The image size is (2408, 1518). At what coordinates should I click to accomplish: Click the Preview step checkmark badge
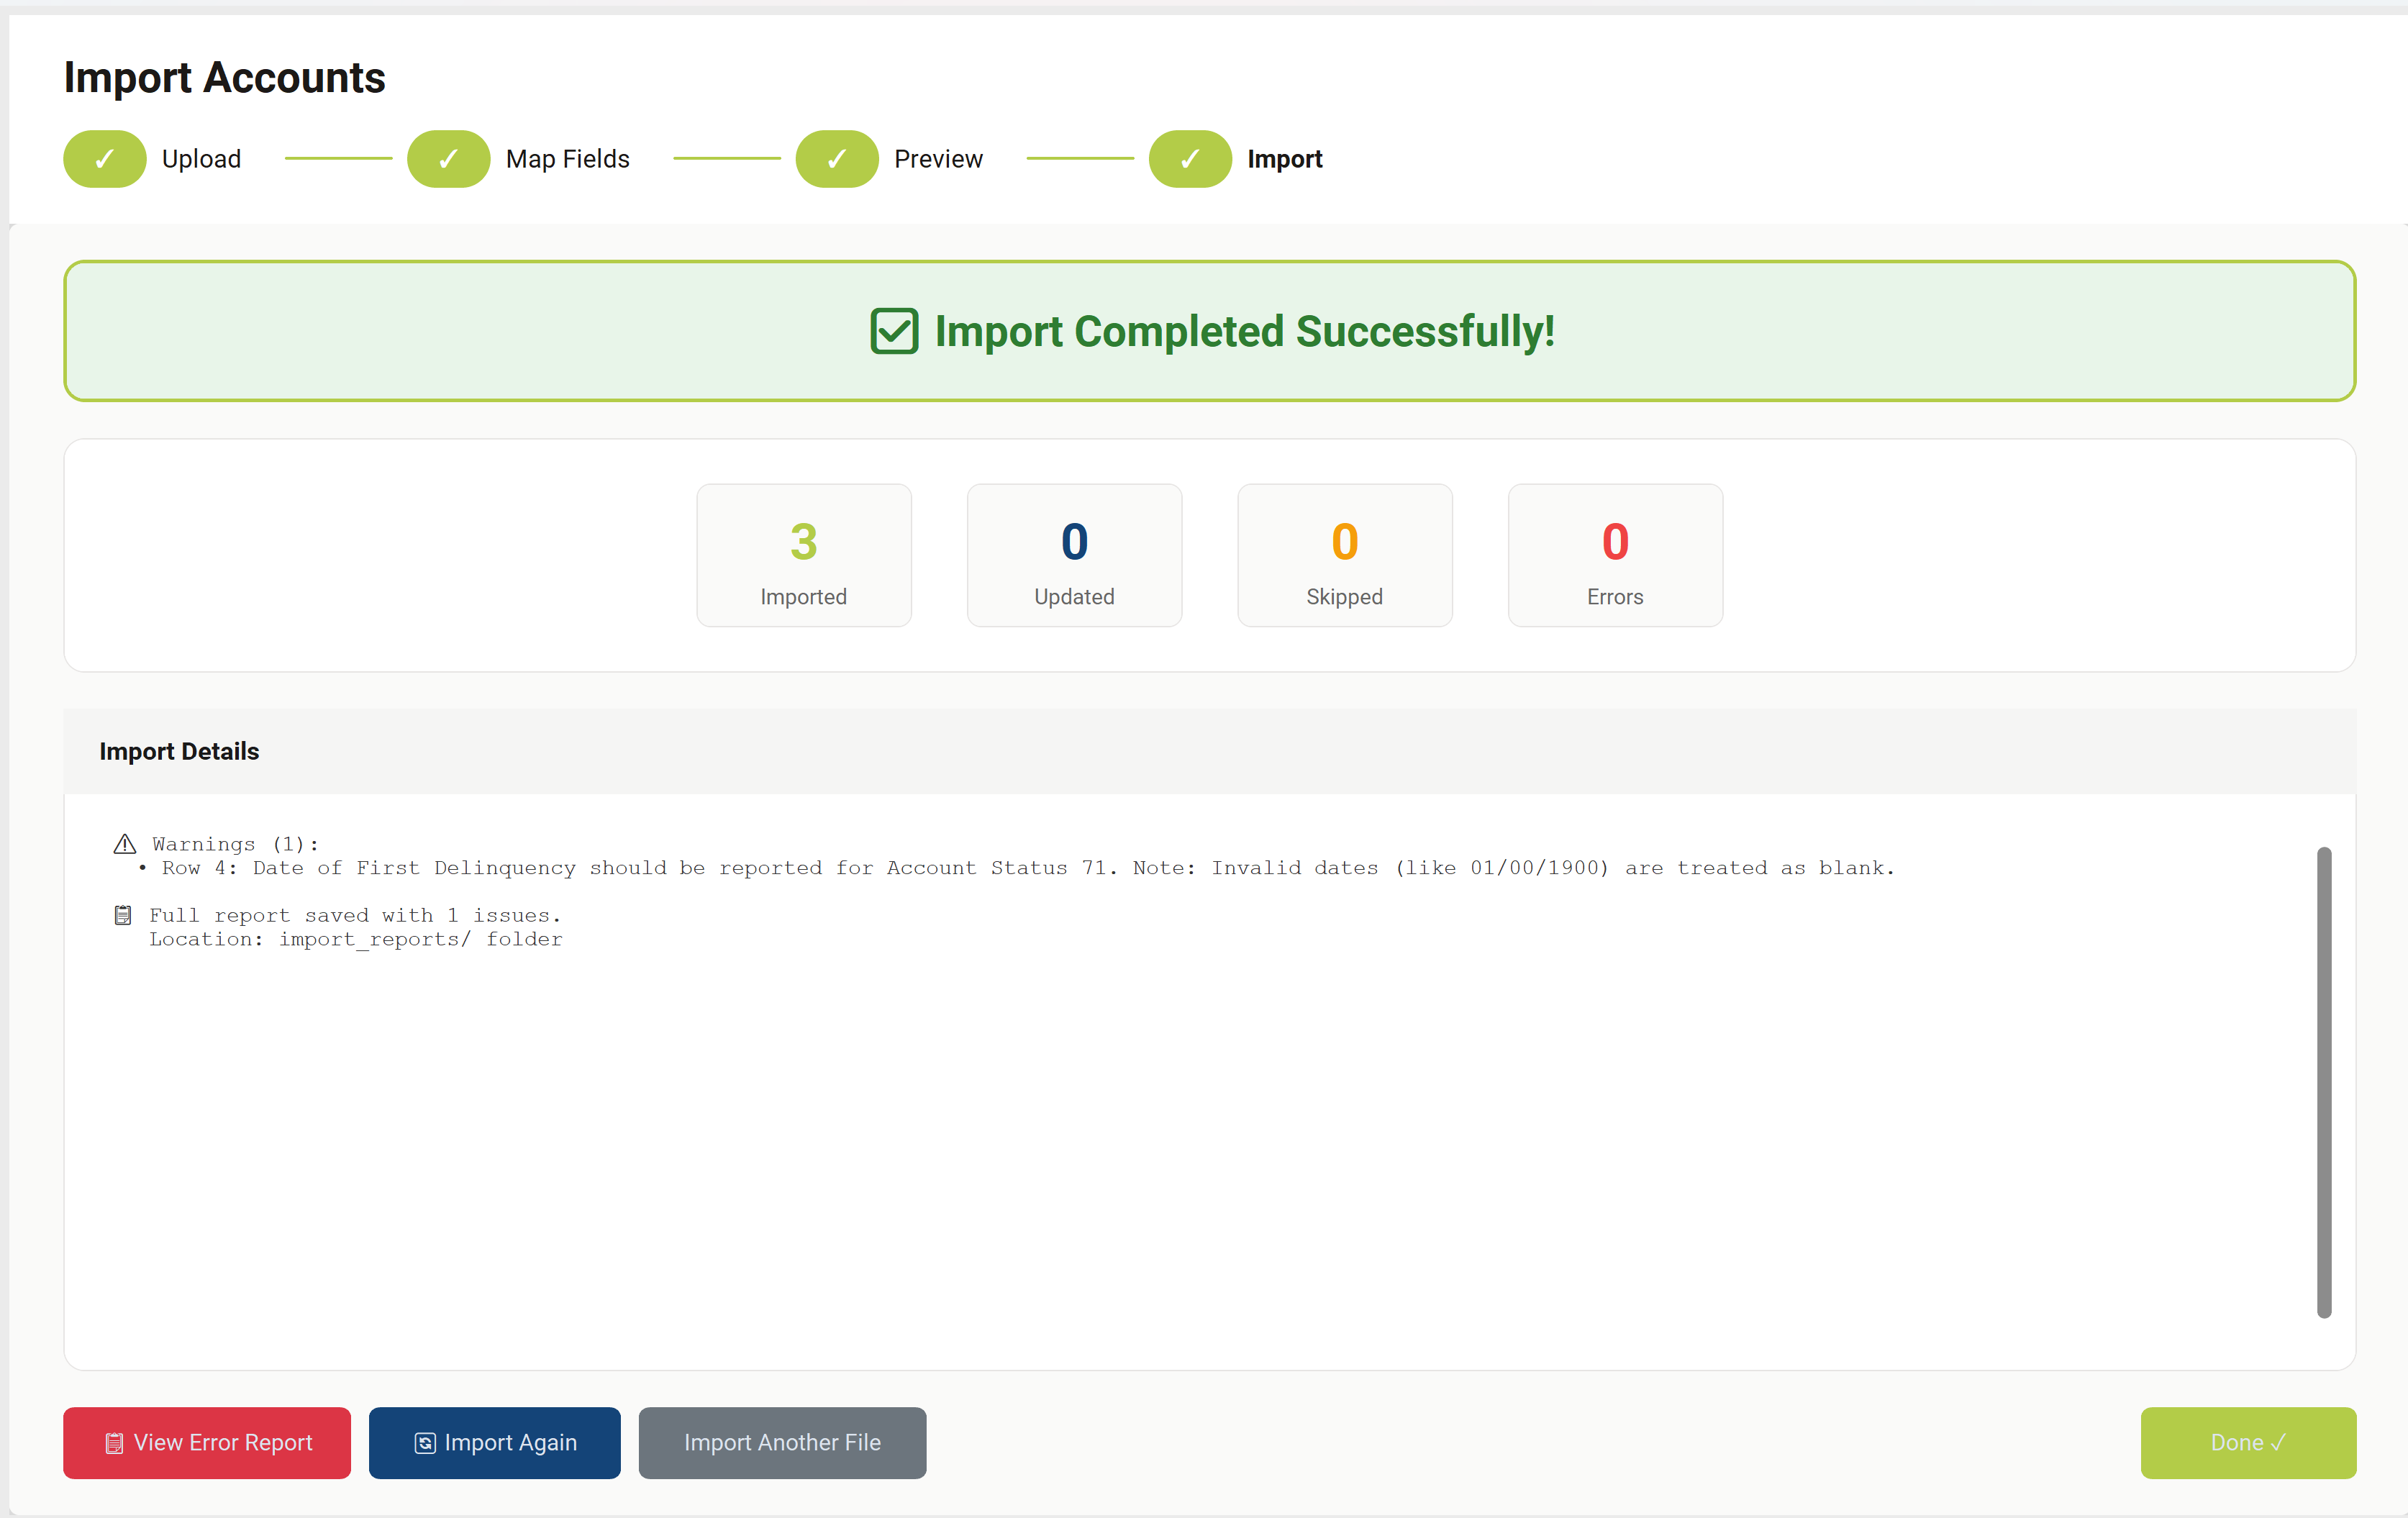click(x=837, y=159)
